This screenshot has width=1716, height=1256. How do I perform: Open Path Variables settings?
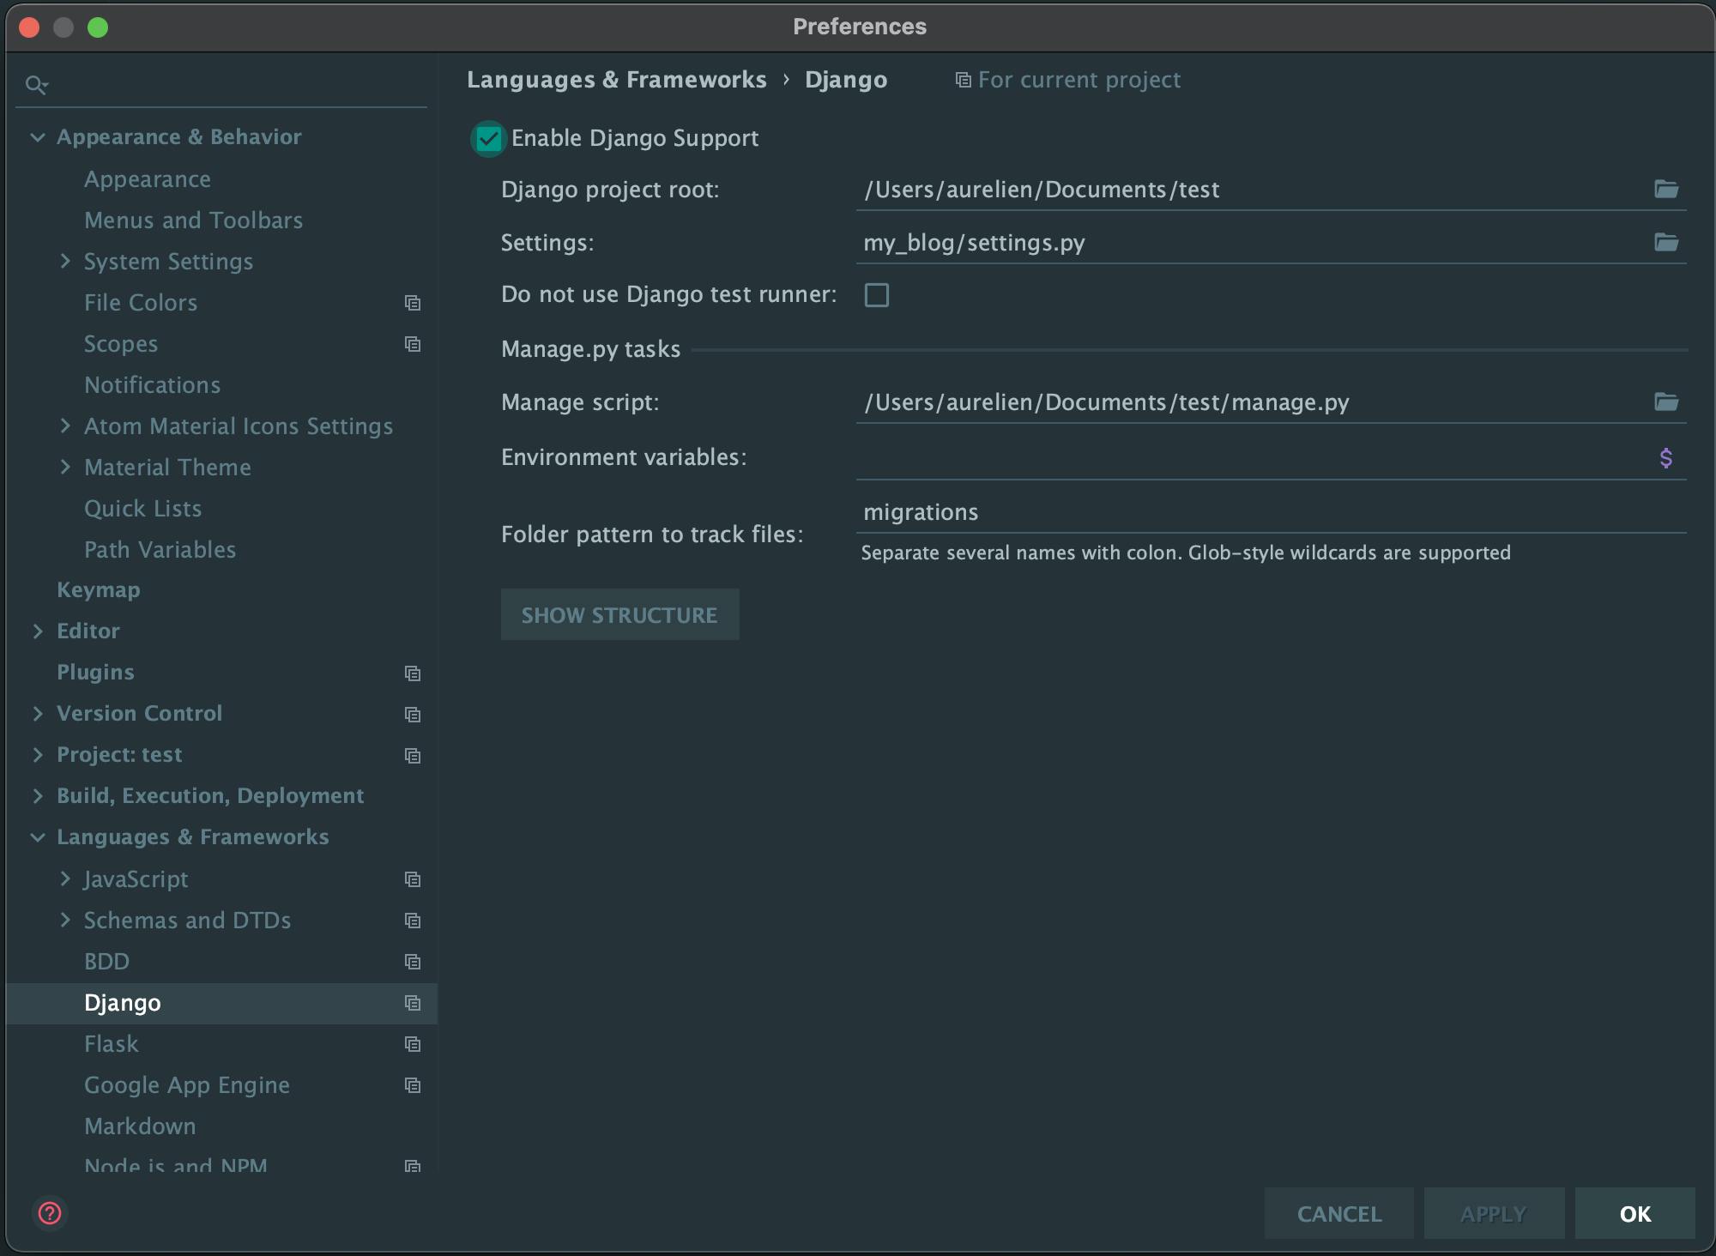coord(160,550)
